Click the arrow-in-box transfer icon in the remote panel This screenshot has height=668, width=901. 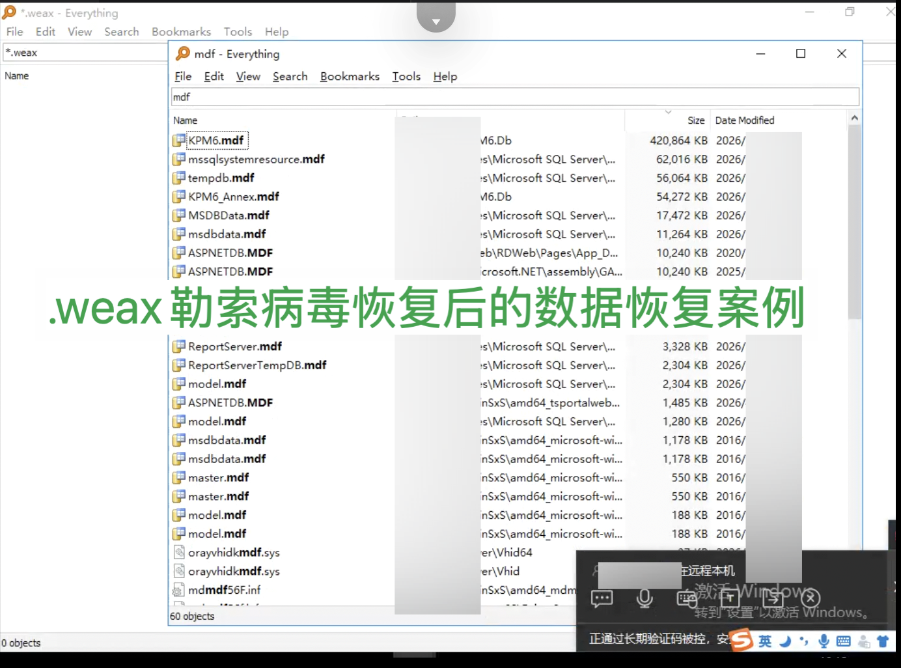coord(773,598)
